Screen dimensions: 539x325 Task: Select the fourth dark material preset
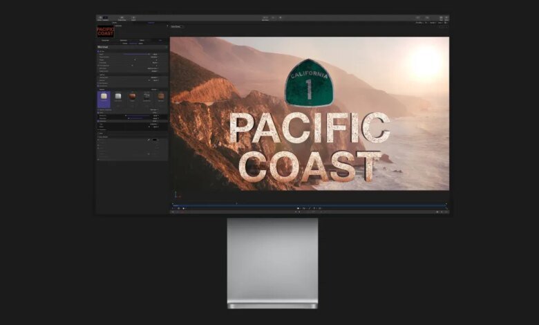coord(146,98)
